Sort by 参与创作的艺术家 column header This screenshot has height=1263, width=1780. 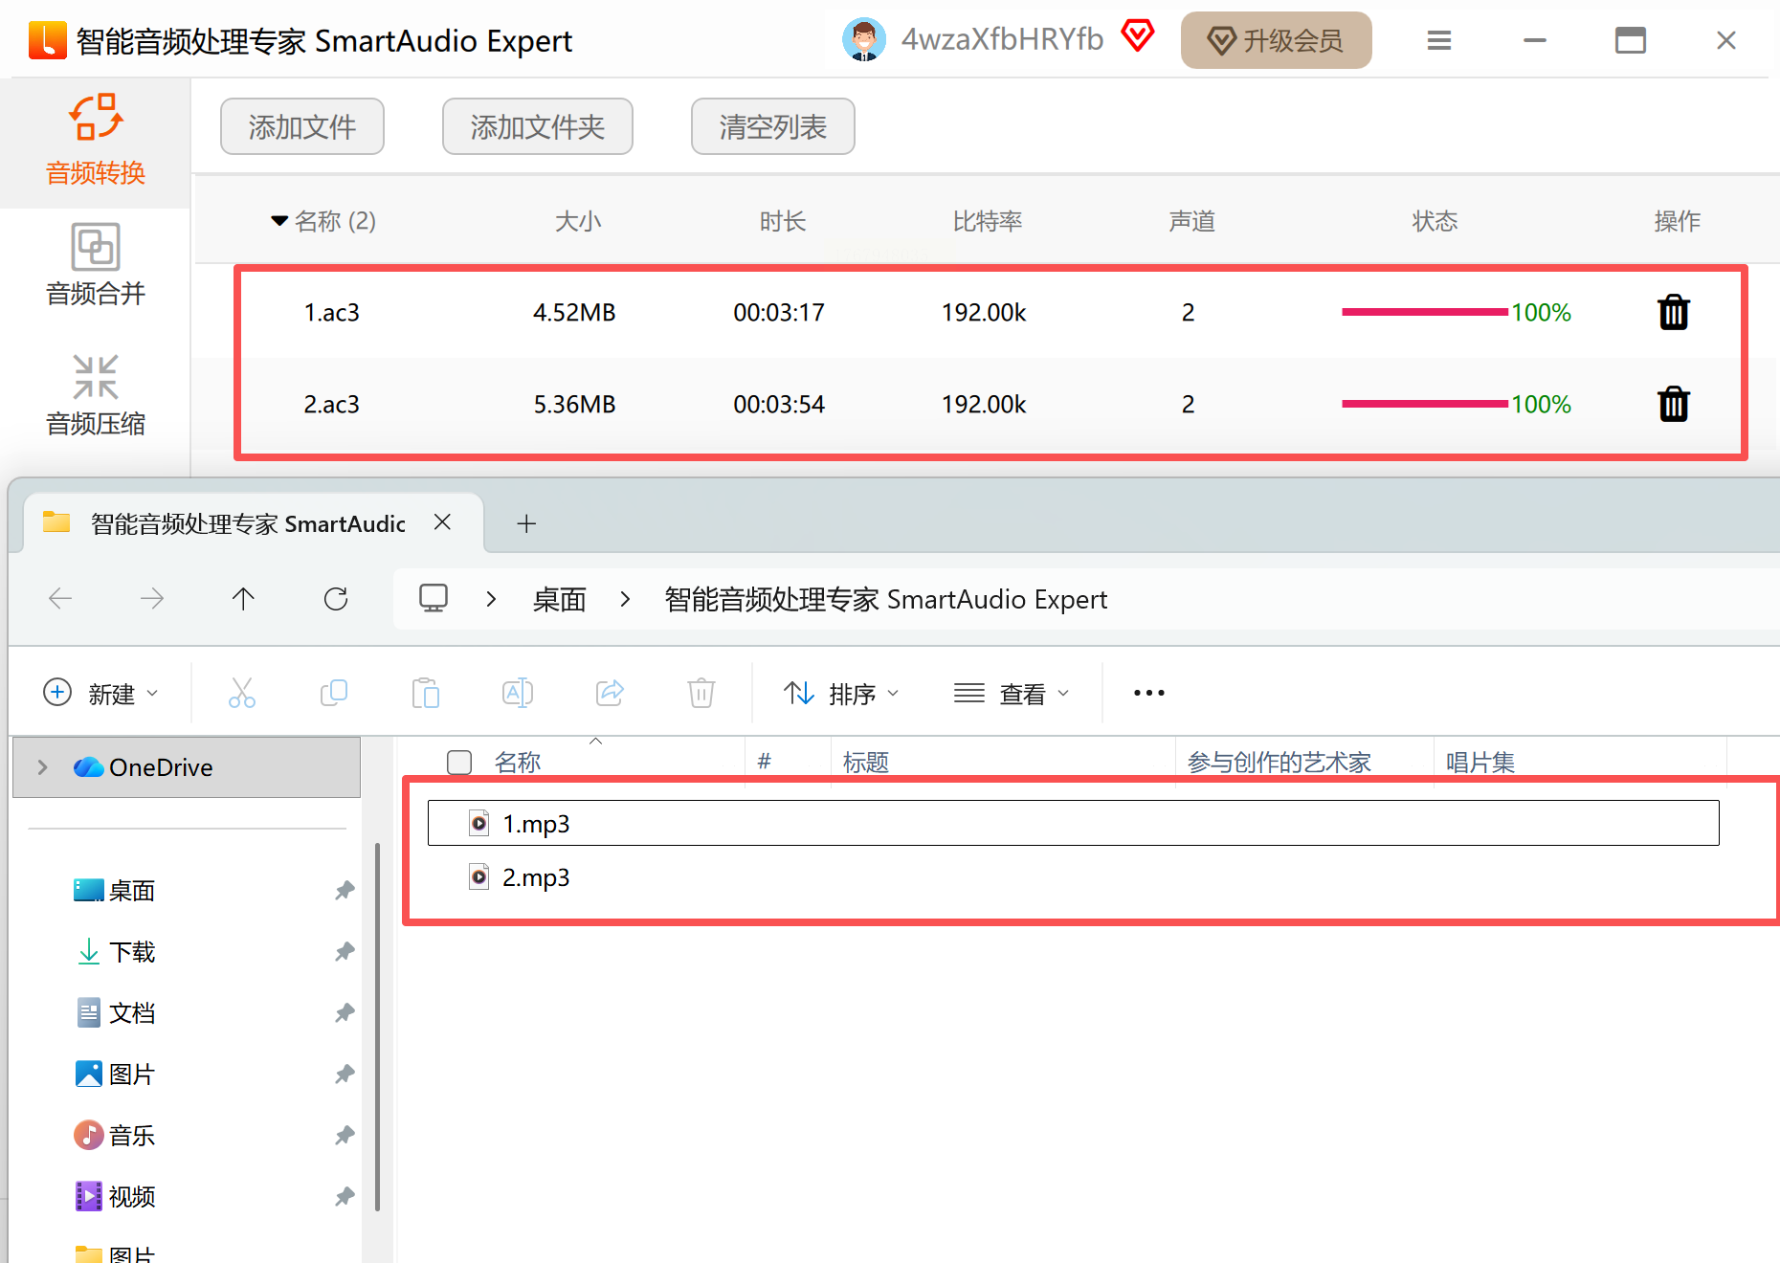click(x=1279, y=763)
